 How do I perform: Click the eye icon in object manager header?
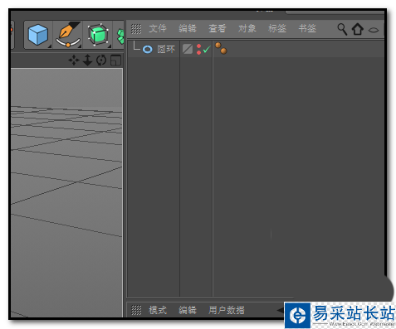(374, 30)
